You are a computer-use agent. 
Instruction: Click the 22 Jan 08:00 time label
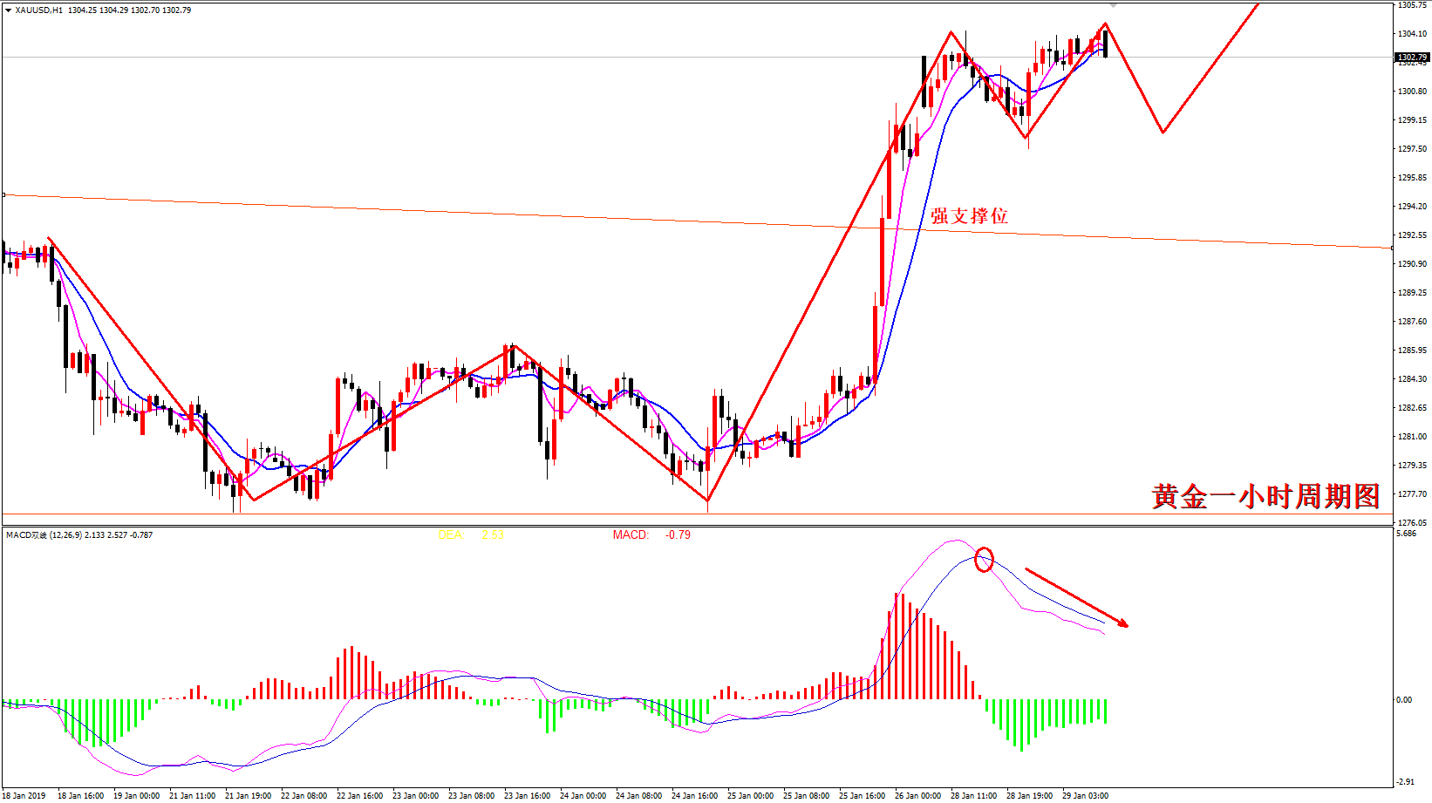click(304, 795)
